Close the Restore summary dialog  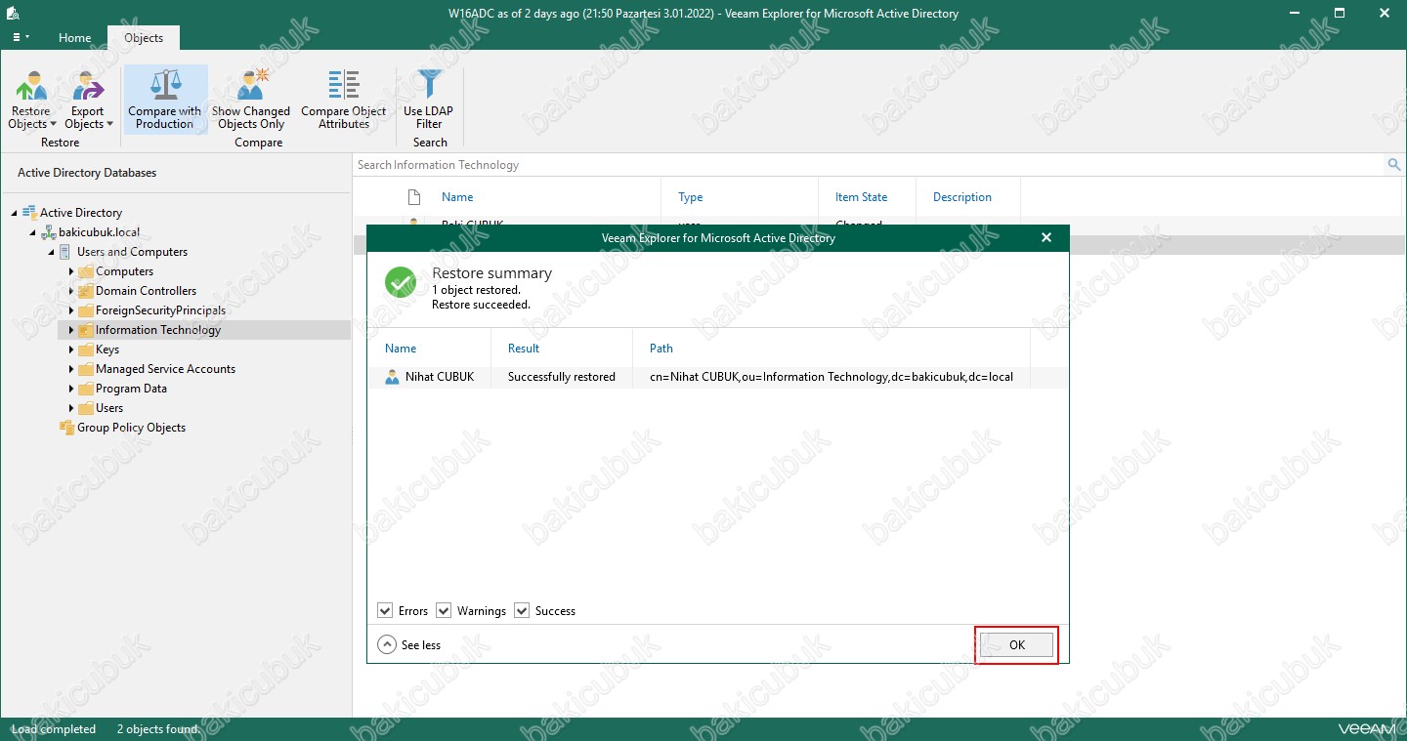1046,237
